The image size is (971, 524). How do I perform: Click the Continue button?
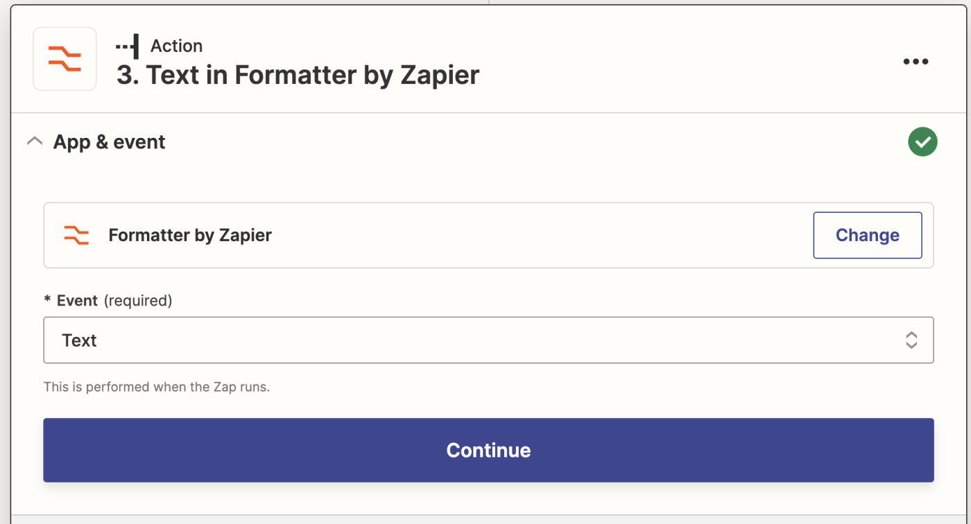point(488,450)
